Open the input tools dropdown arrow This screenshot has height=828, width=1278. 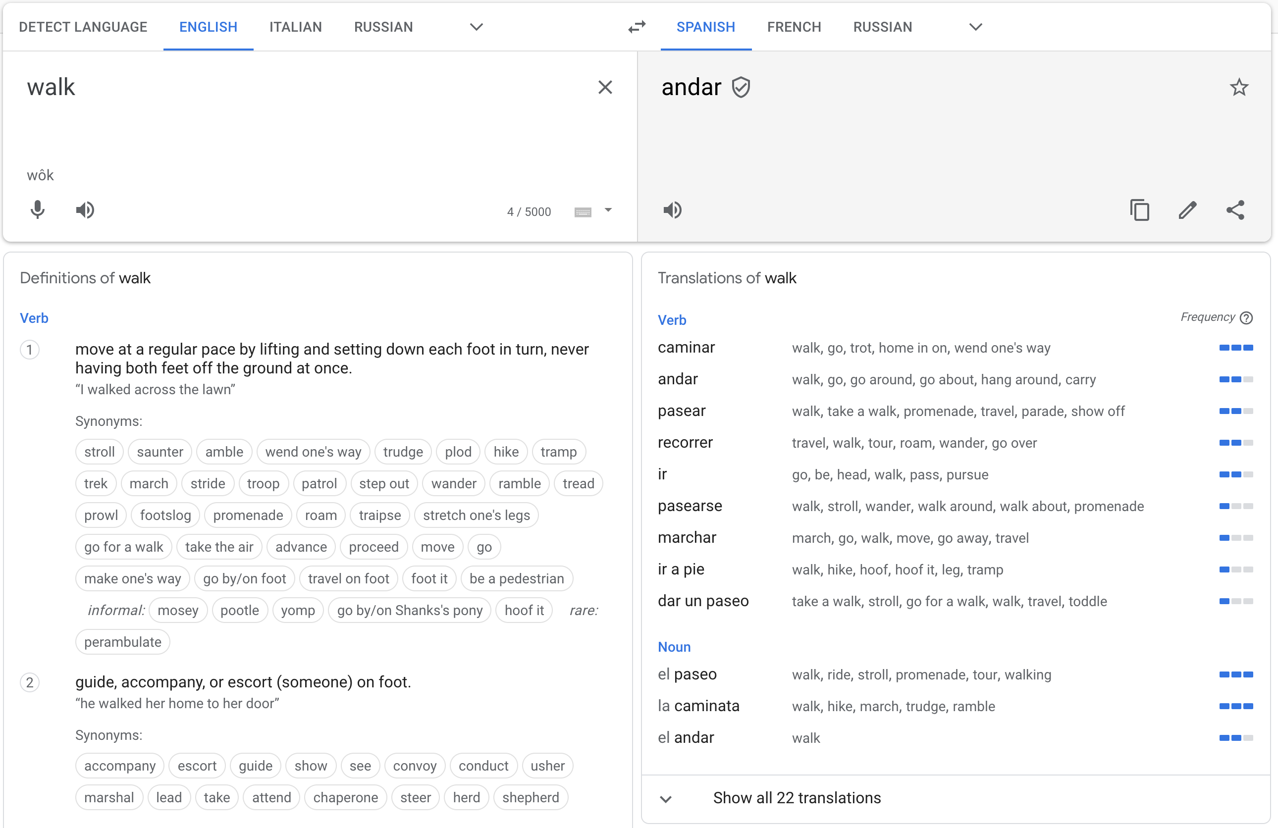pos(608,210)
